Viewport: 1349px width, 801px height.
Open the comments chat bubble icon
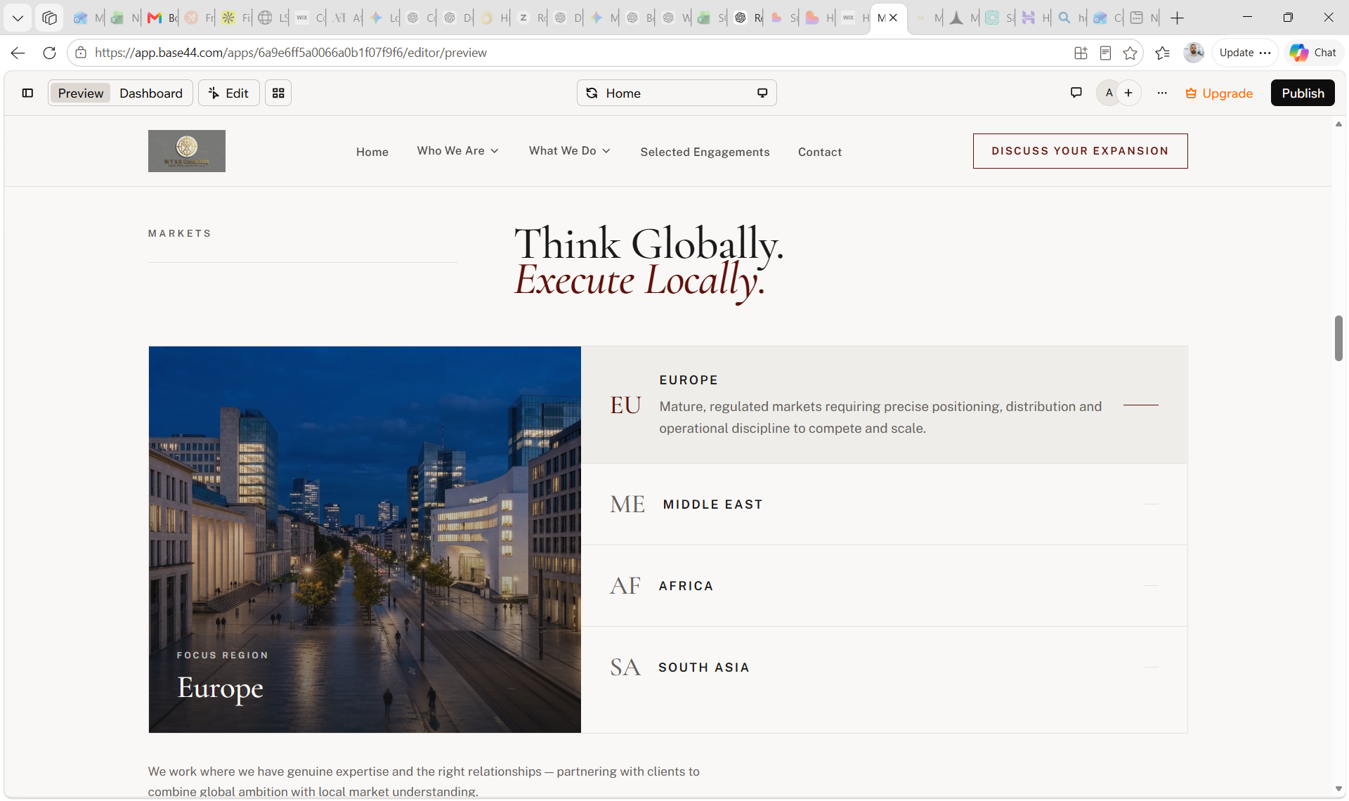(1076, 93)
